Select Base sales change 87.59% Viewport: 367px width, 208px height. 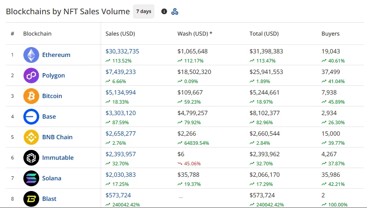click(x=117, y=123)
